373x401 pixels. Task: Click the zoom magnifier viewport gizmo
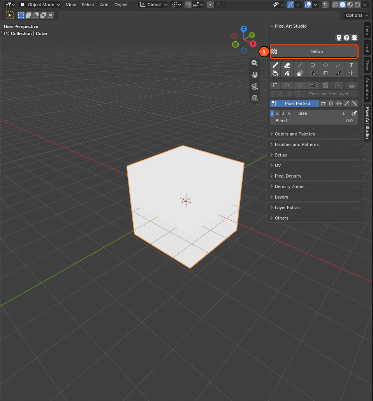(x=255, y=63)
